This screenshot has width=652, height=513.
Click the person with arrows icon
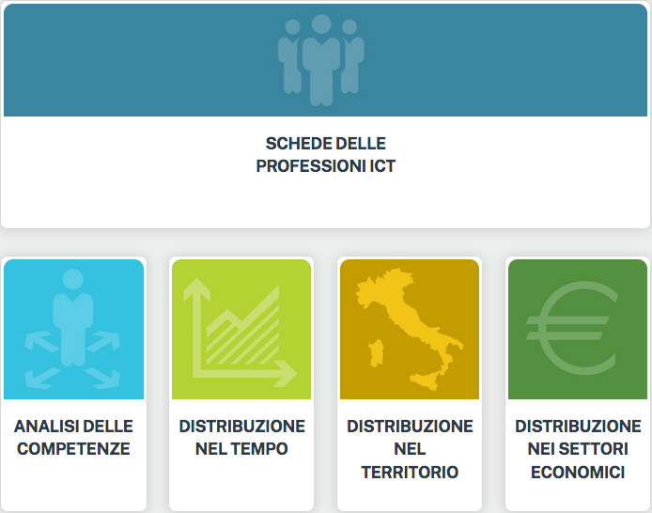tap(72, 329)
